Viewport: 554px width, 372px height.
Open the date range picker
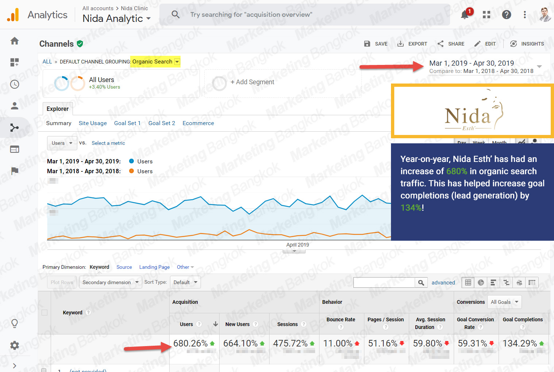(485, 67)
